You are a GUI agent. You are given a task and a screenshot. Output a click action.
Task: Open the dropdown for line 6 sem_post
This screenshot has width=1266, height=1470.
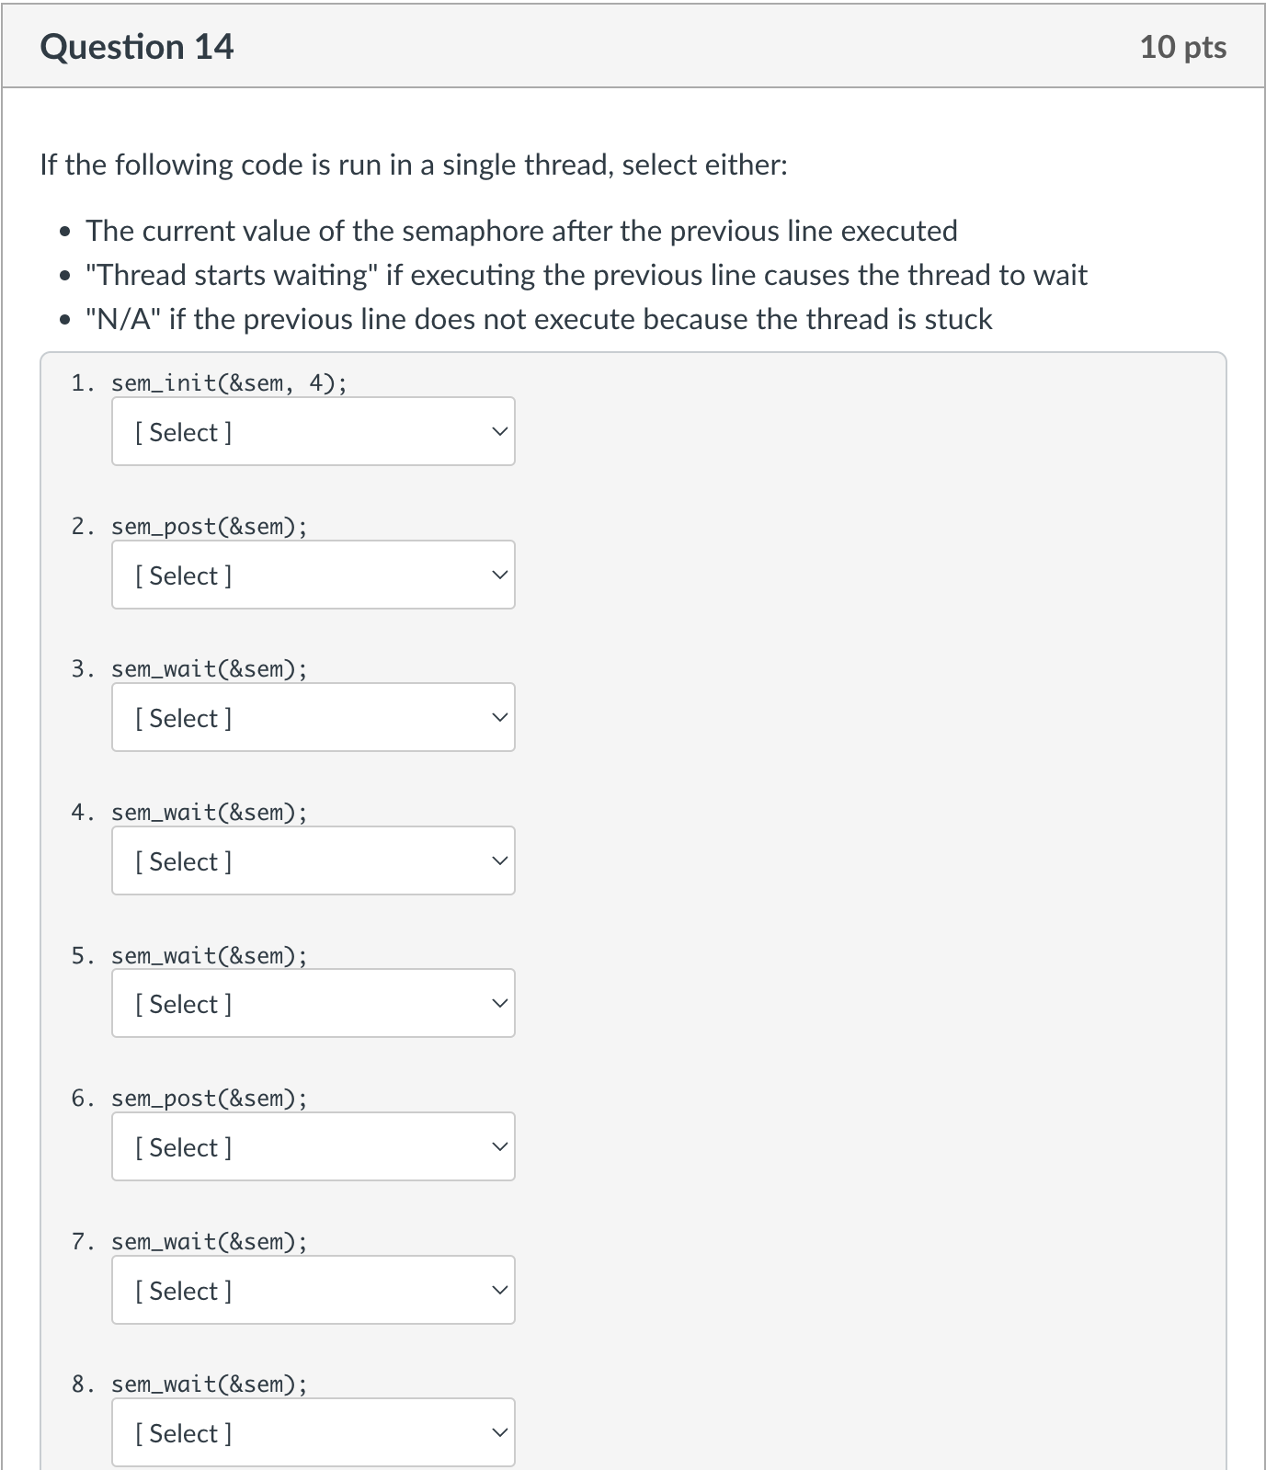[x=313, y=1146]
